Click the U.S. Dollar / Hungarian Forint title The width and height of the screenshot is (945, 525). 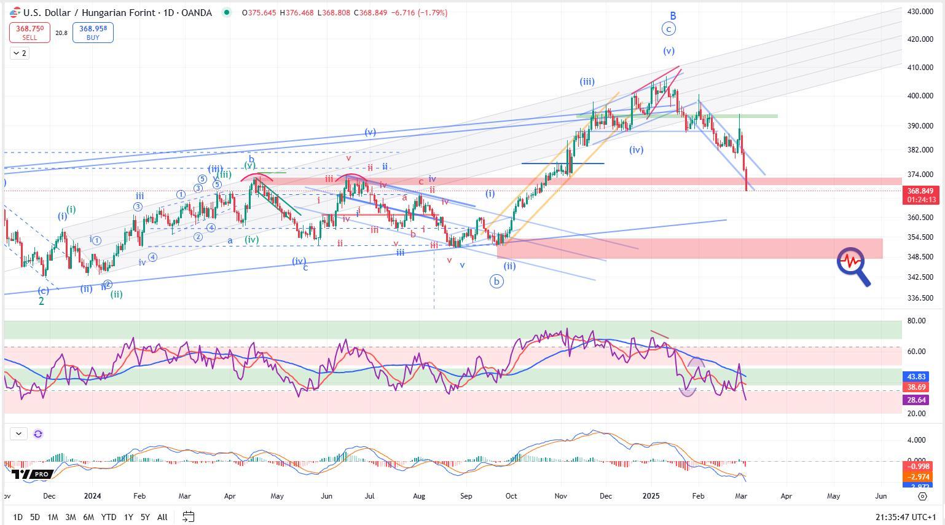tap(117, 12)
